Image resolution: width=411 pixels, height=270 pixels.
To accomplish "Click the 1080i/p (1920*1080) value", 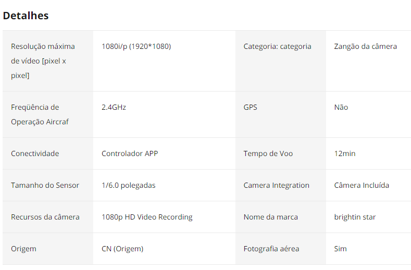I will click(x=136, y=46).
